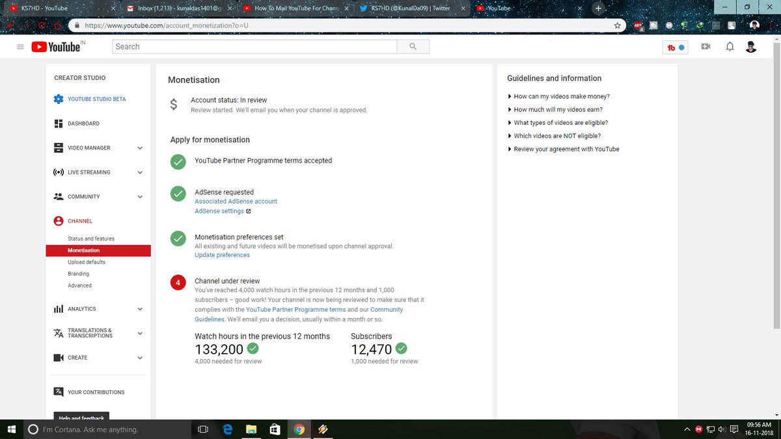The width and height of the screenshot is (781, 439).
Task: Open Task View on the taskbar
Action: 202,429
